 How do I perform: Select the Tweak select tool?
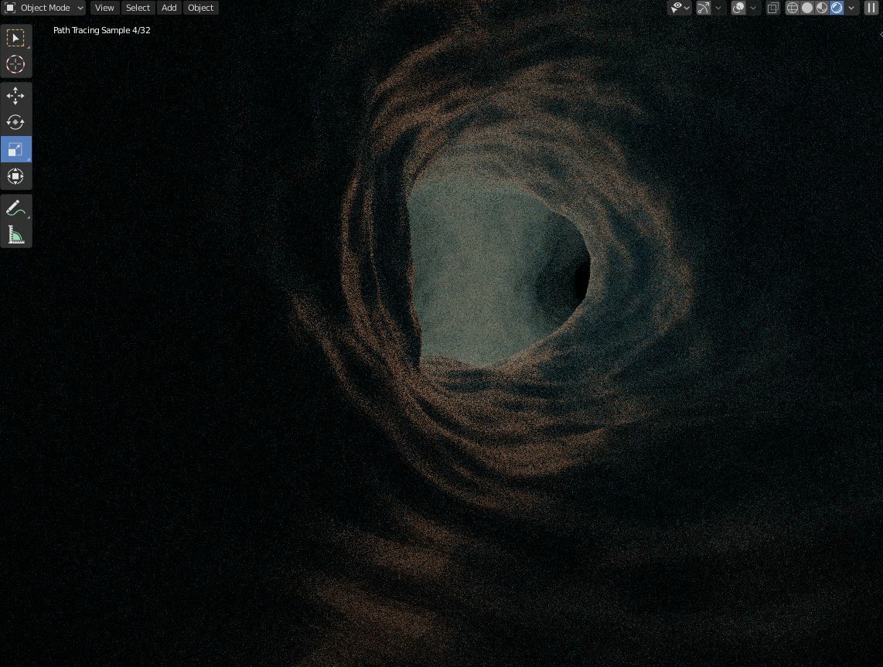(15, 37)
